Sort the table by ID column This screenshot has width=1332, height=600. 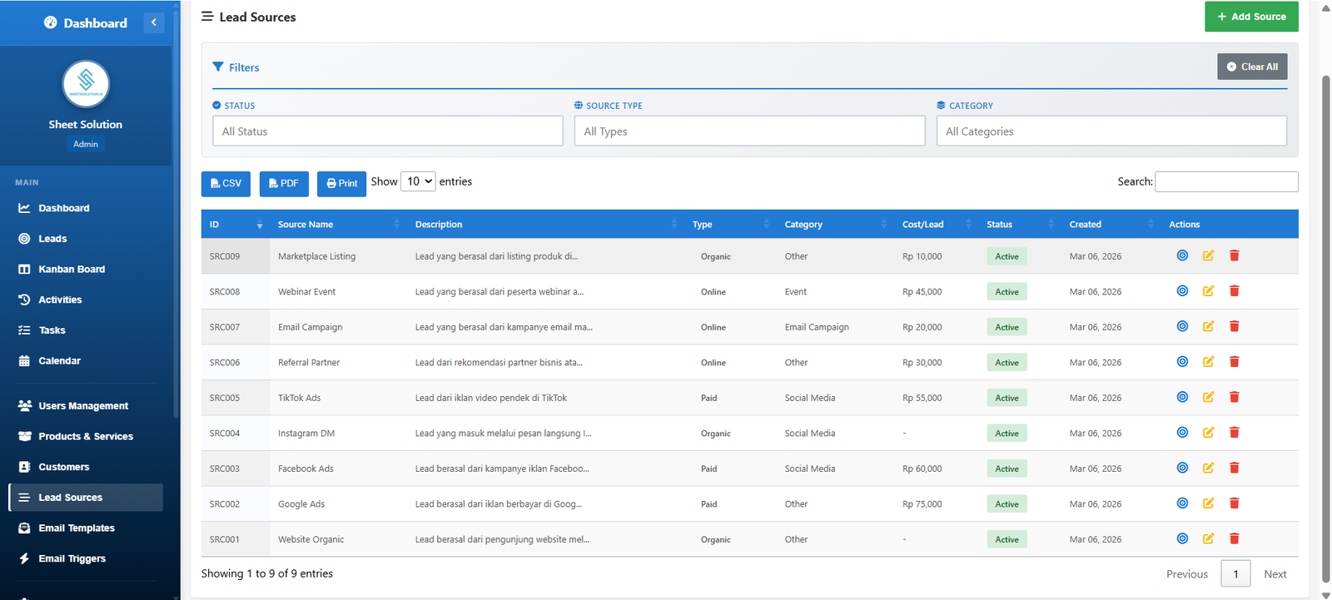(236, 224)
